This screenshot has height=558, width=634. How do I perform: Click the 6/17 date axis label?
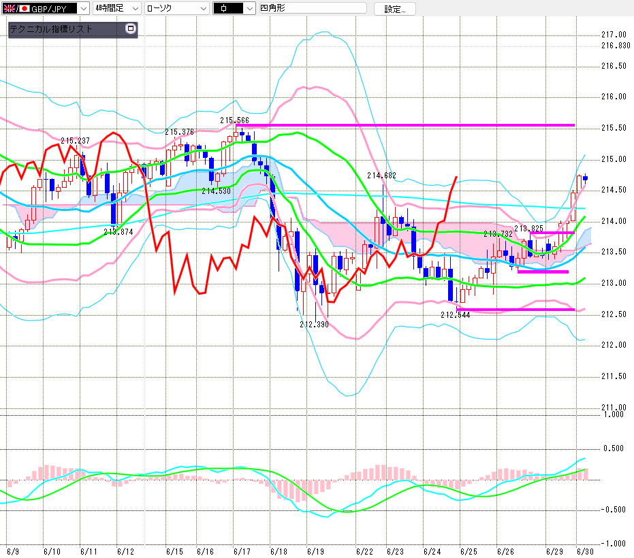click(x=242, y=551)
